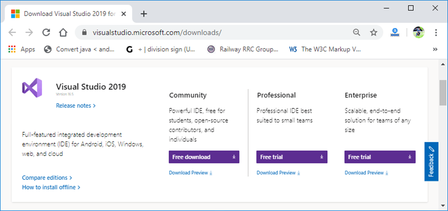Show more bookmarks via double chevron

click(435, 50)
